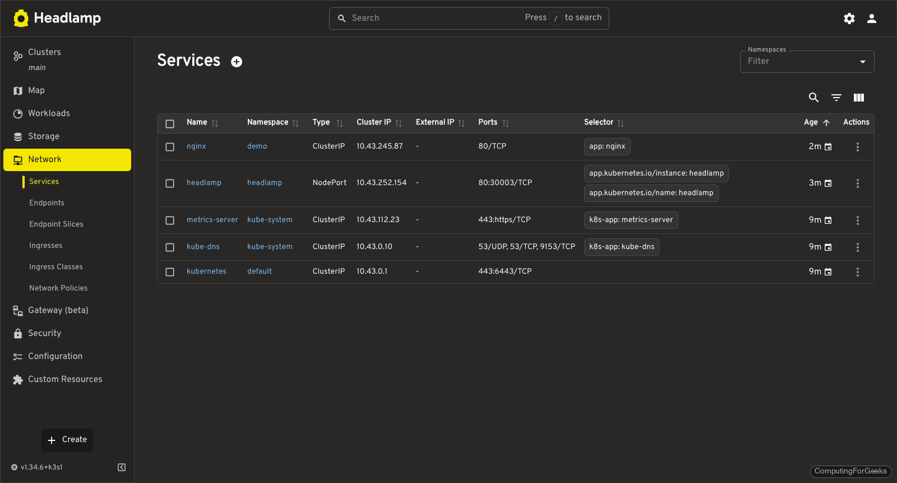Image resolution: width=897 pixels, height=483 pixels.
Task: Open the nginx service link
Action: point(196,146)
